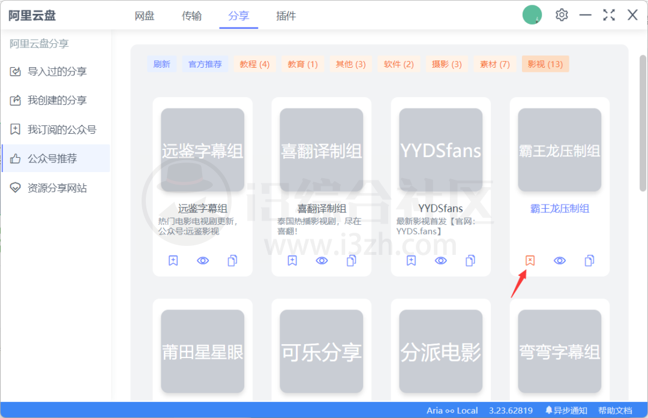Click version number 3.23.62819
Image resolution: width=648 pixels, height=418 pixels.
click(511, 411)
